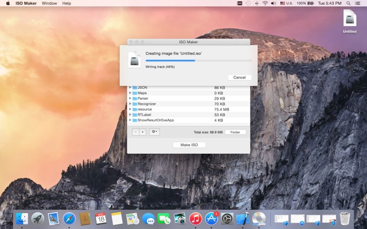Image resolution: width=367 pixels, height=229 pixels.
Task: Click the 86 KB size of JSON
Action: click(x=220, y=88)
